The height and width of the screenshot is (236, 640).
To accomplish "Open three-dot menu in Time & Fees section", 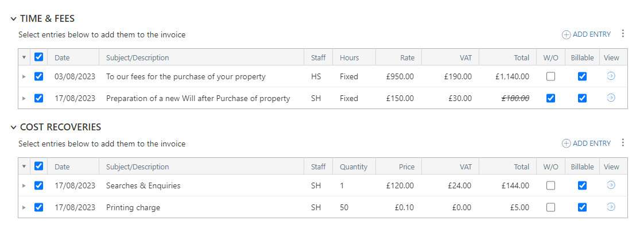I will coord(623,34).
